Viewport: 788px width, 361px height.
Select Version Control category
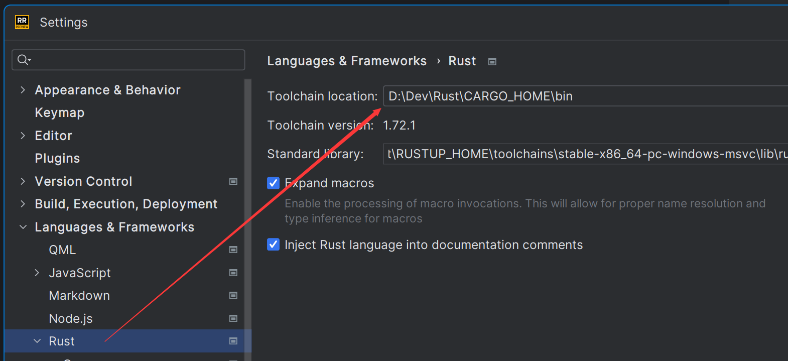(x=83, y=181)
